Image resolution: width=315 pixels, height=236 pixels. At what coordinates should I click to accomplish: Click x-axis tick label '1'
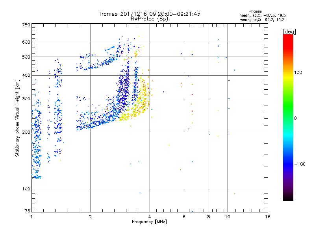pyautogui.click(x=31, y=217)
